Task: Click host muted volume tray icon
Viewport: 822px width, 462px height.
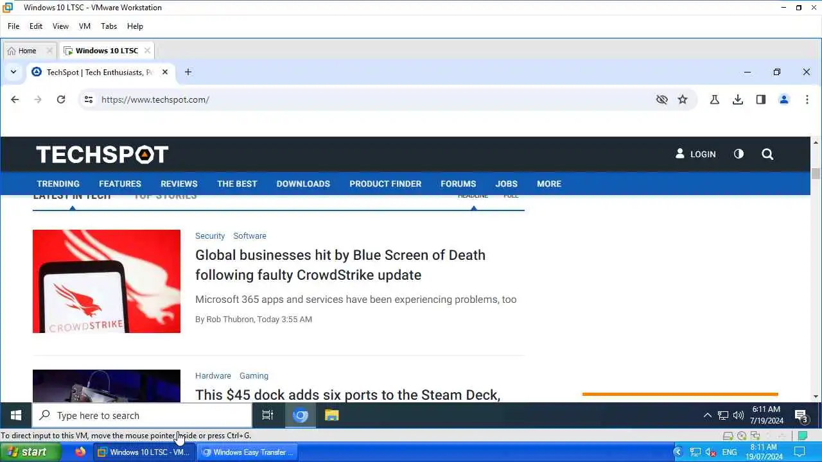Action: tap(712, 452)
